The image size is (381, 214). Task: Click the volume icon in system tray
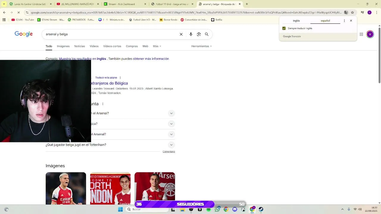tap(360, 209)
